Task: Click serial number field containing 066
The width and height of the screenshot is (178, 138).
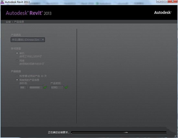Action: (x=23, y=87)
